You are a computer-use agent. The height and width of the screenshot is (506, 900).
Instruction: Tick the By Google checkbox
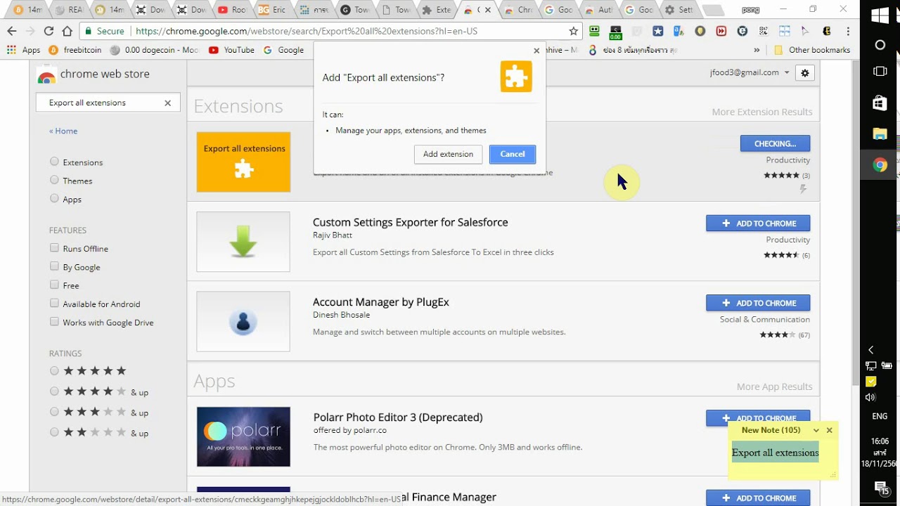(x=54, y=266)
